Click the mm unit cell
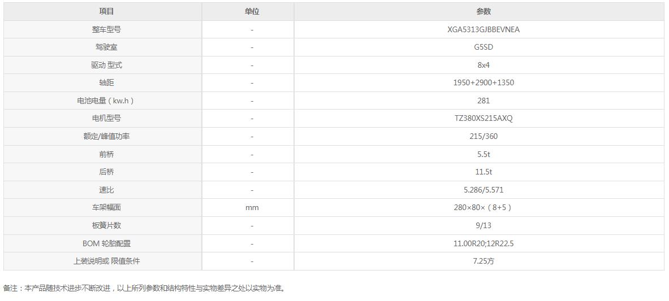The width and height of the screenshot is (669, 301). coord(252,208)
